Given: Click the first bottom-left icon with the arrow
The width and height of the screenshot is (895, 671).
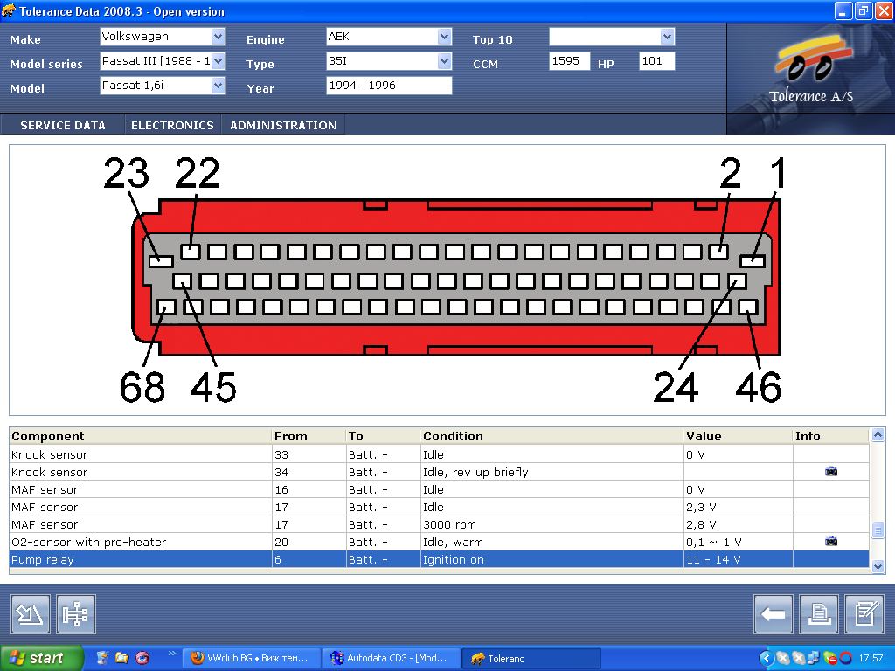Looking at the screenshot, I should (31, 614).
